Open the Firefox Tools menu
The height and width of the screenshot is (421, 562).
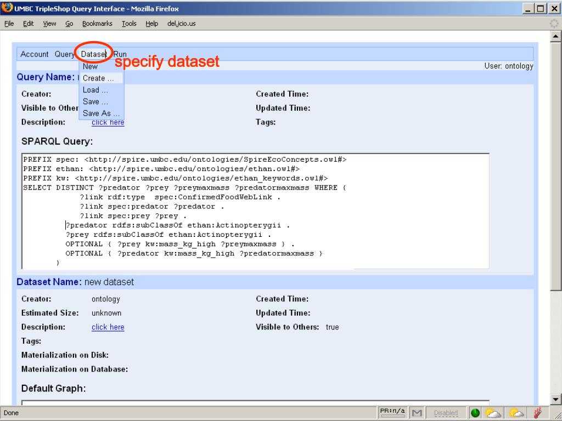click(x=129, y=24)
